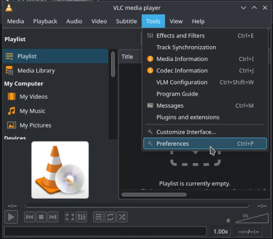The height and width of the screenshot is (239, 273).
Task: Open My Music in sidebar
Action: point(56,111)
